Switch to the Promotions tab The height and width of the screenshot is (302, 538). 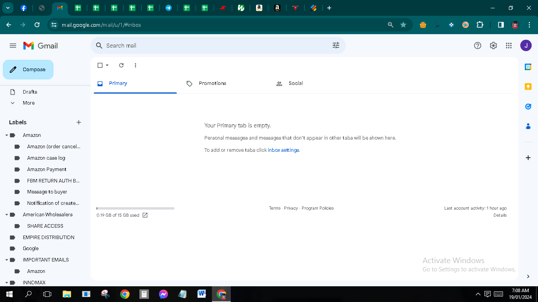click(224, 83)
